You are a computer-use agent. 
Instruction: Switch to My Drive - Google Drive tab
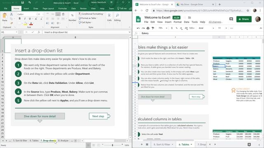pos(191,5)
